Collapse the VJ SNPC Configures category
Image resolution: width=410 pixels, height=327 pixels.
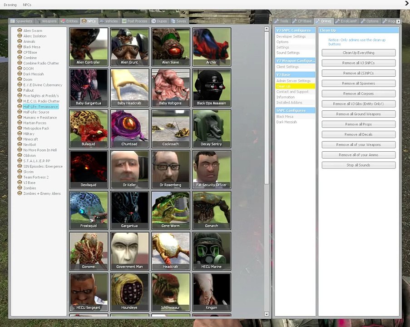[x=295, y=30]
